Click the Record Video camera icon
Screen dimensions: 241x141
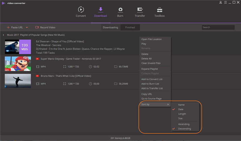point(37,27)
